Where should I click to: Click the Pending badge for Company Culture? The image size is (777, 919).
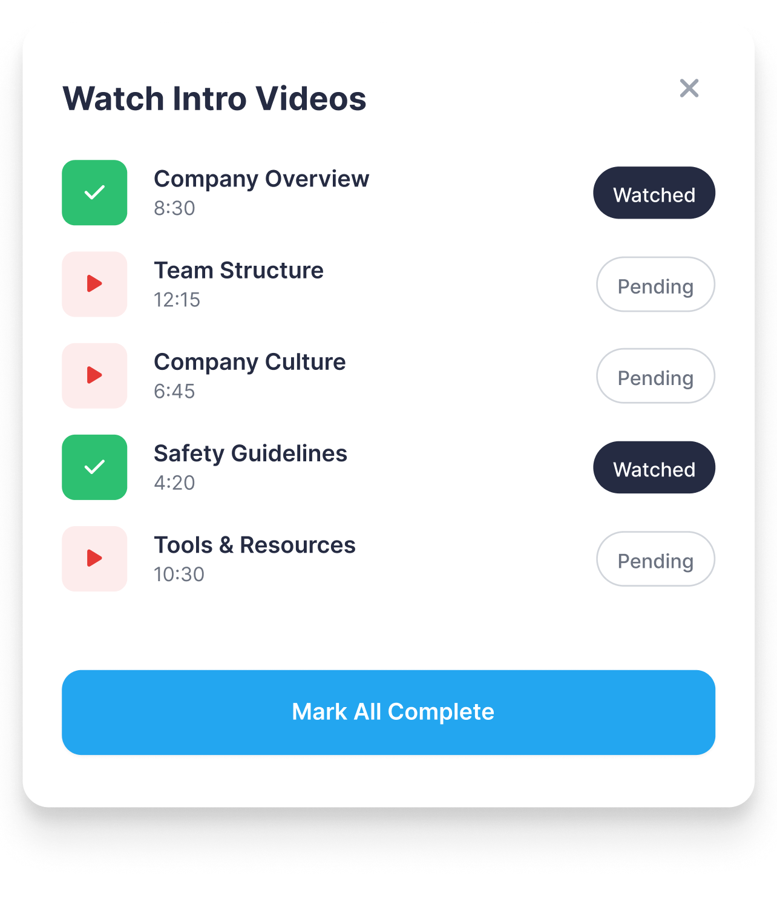pyautogui.click(x=655, y=375)
